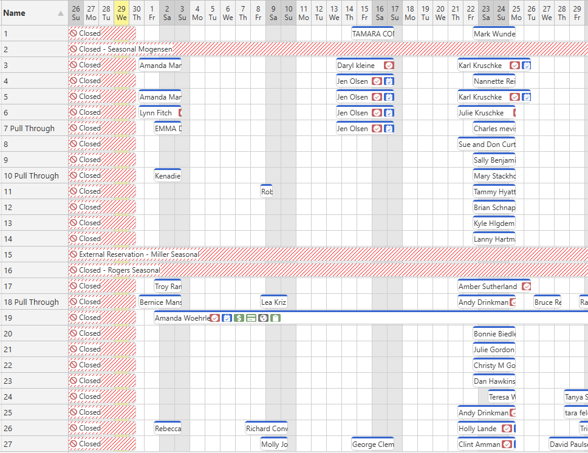Image resolution: width=588 pixels, height=453 pixels.
Task: Click the red check icon on Clint Amman's reservation
Action: (x=507, y=444)
